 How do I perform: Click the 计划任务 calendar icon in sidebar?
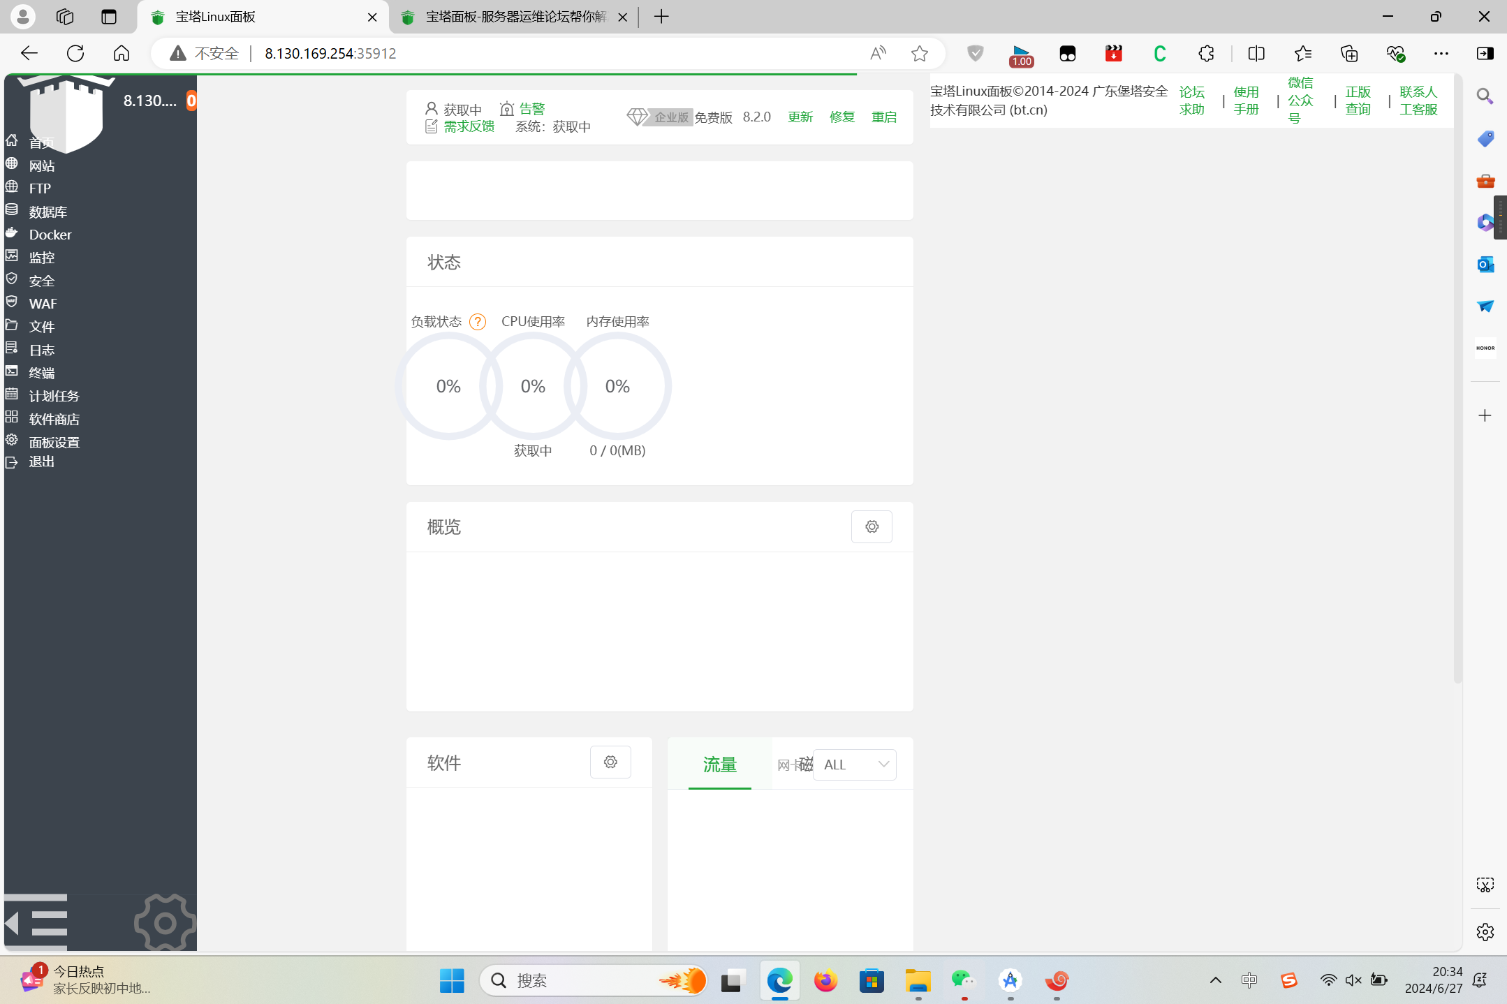(x=12, y=394)
